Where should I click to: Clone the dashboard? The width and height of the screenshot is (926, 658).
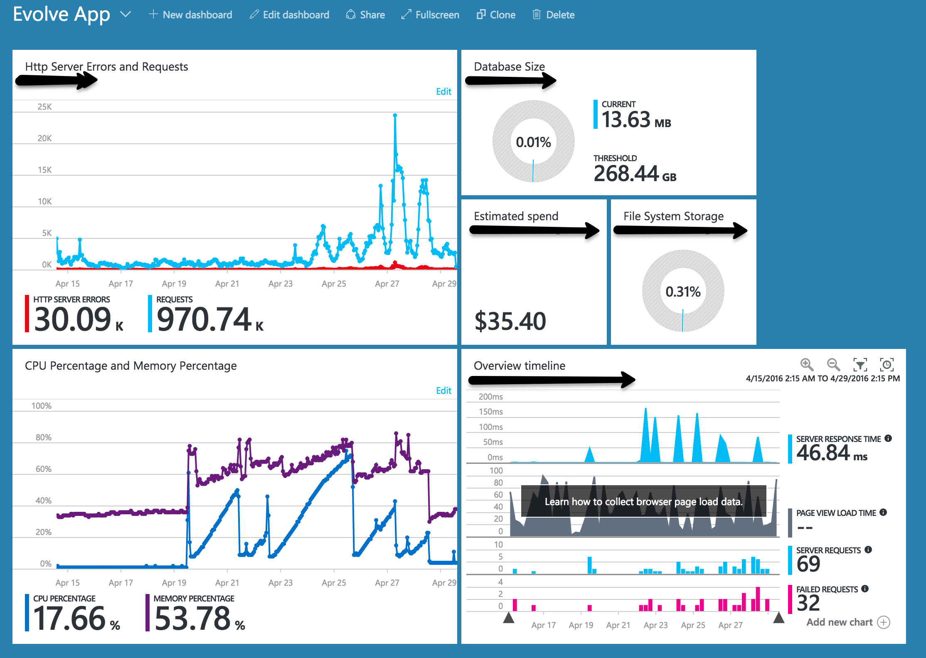click(x=496, y=15)
